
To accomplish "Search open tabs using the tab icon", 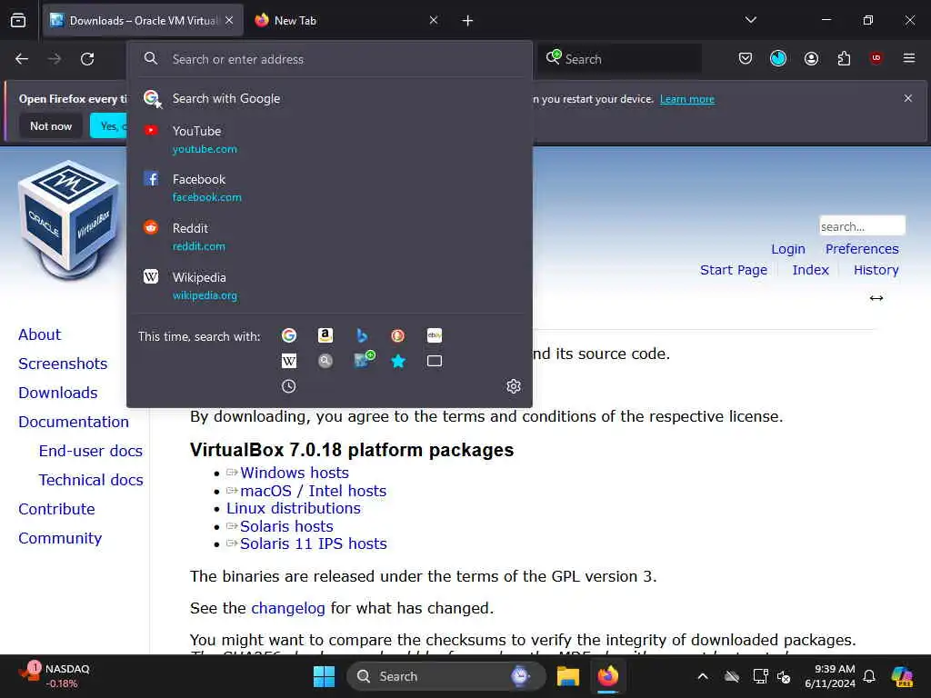I will click(x=434, y=361).
